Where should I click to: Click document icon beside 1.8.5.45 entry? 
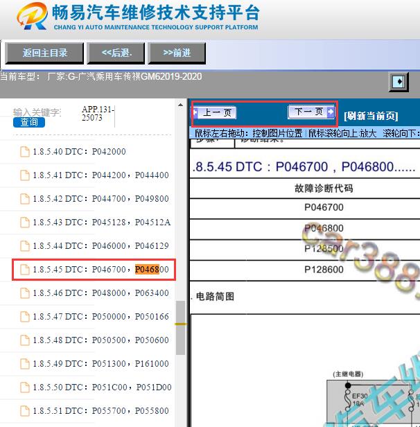25,270
